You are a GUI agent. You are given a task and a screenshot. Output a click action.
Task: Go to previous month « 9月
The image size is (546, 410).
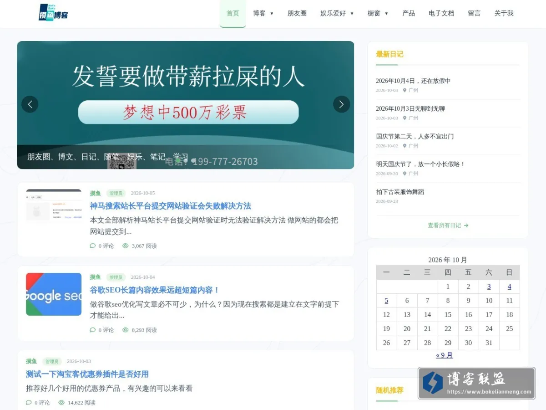pos(444,355)
